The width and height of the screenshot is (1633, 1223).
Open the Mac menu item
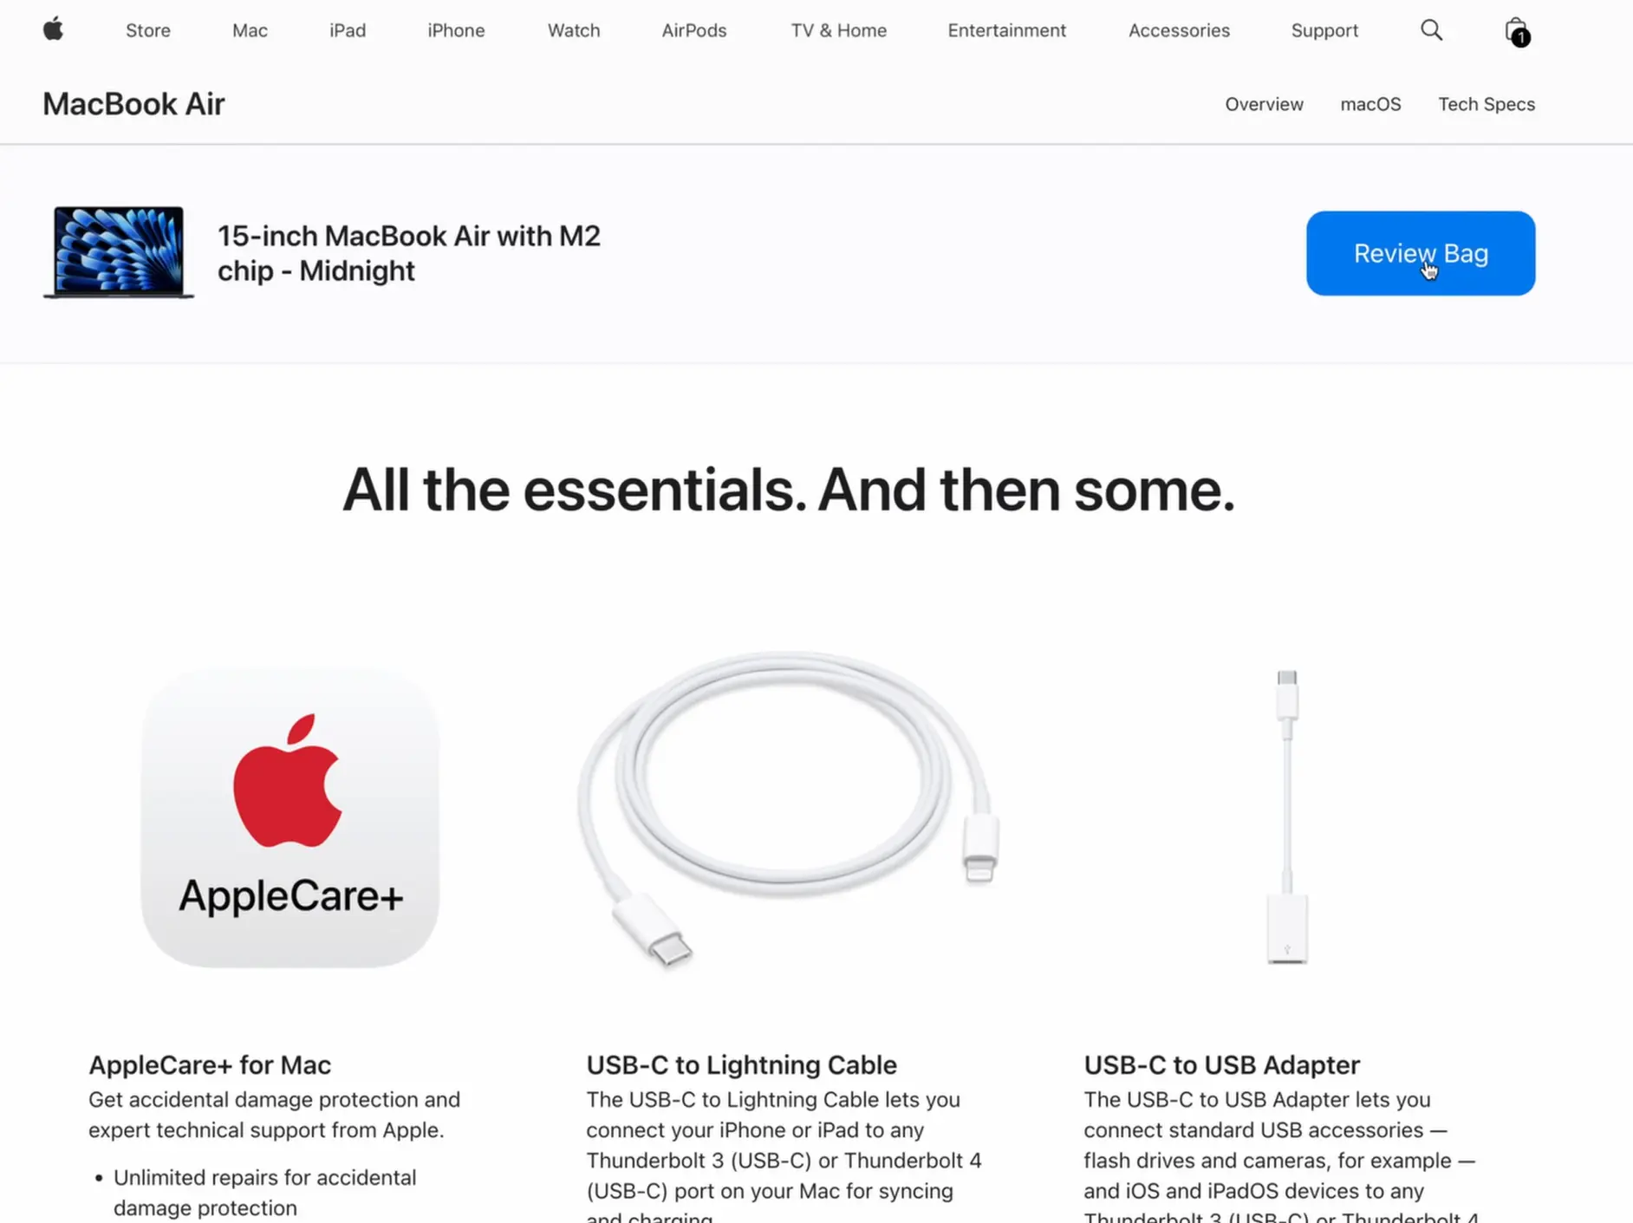pos(250,30)
